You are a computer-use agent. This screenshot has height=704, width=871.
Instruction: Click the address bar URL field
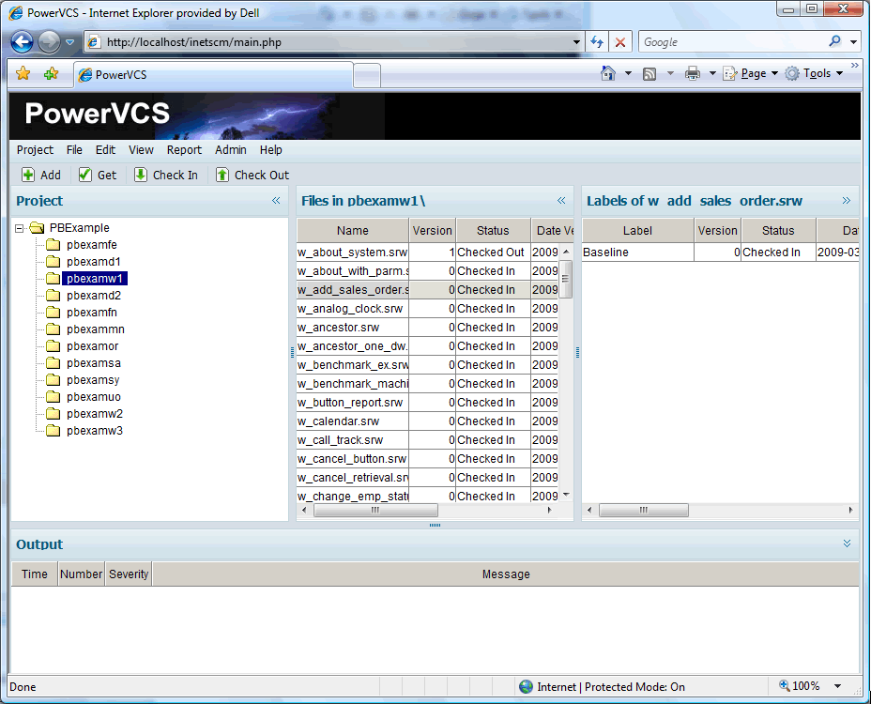coord(333,41)
